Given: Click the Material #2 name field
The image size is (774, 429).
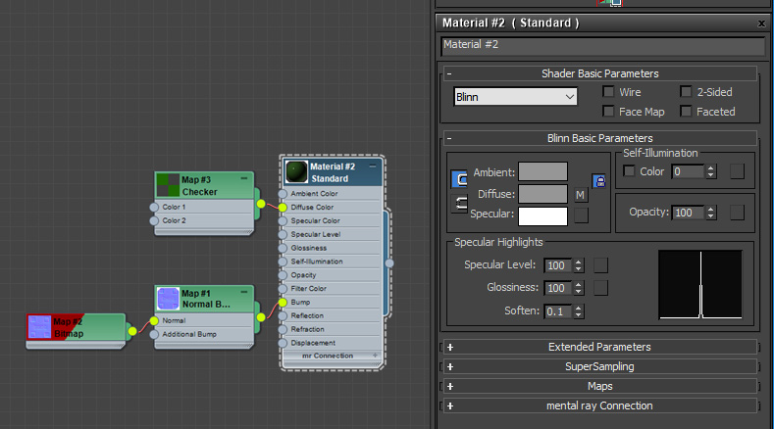Looking at the screenshot, I should (601, 45).
